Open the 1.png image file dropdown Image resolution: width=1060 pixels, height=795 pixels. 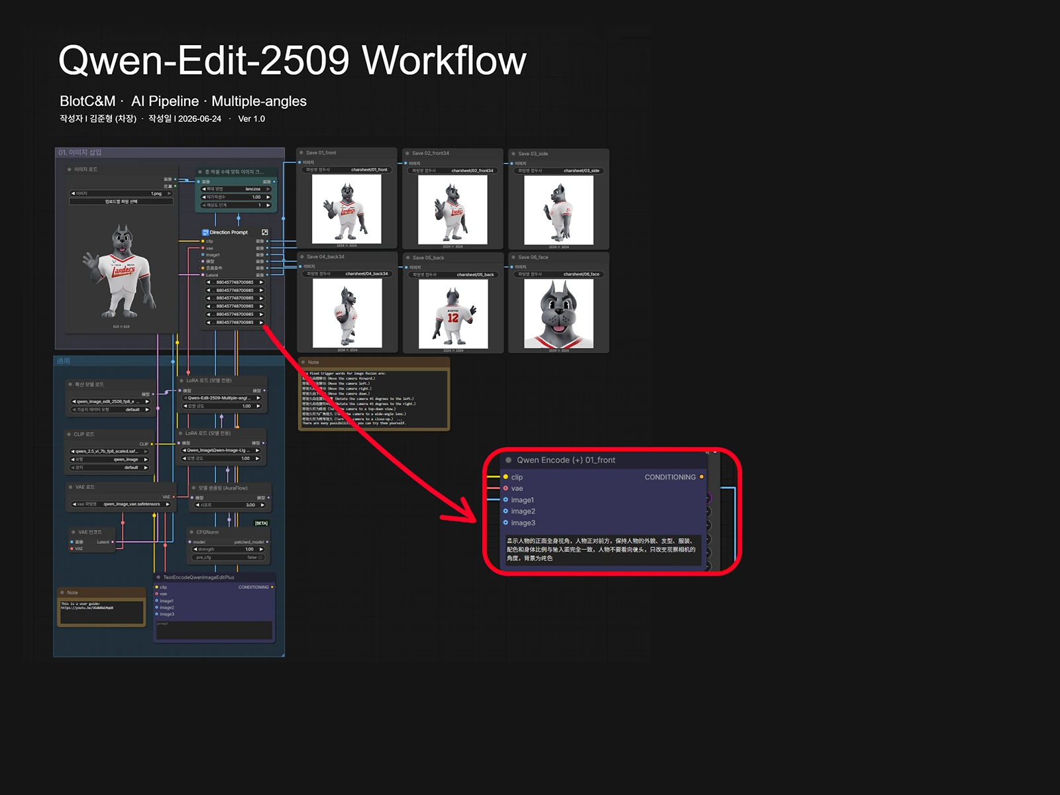[x=121, y=193]
